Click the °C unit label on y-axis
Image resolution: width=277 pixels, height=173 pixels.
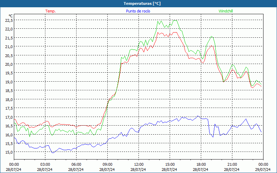click(x=11, y=16)
